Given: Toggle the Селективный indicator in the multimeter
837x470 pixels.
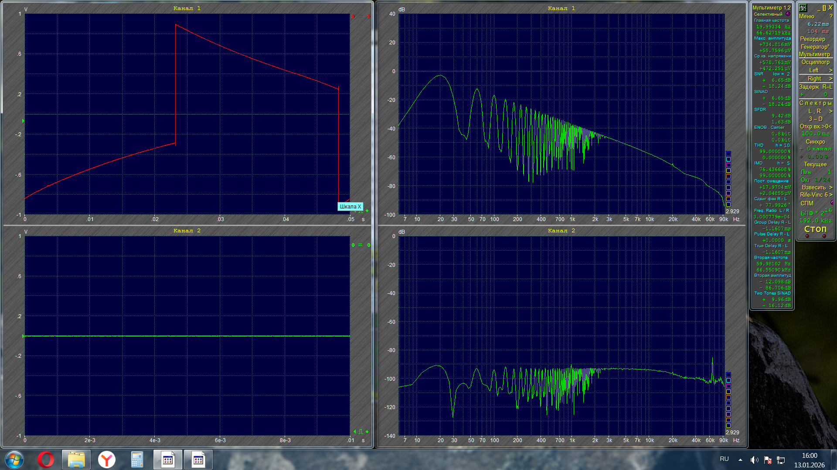Looking at the screenshot, I should (788, 14).
